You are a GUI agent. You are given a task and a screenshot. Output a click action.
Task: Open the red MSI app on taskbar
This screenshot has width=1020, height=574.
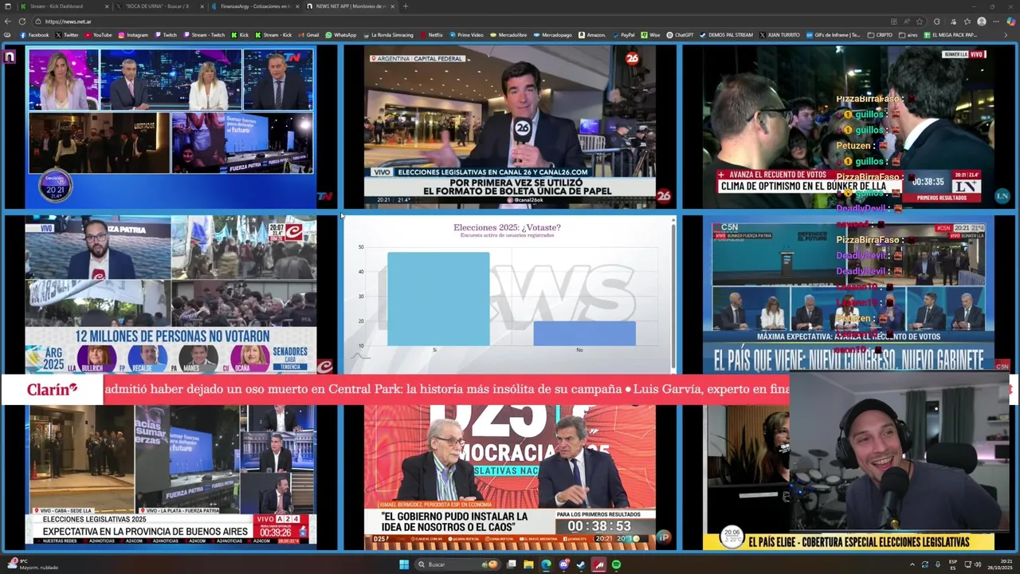[598, 564]
